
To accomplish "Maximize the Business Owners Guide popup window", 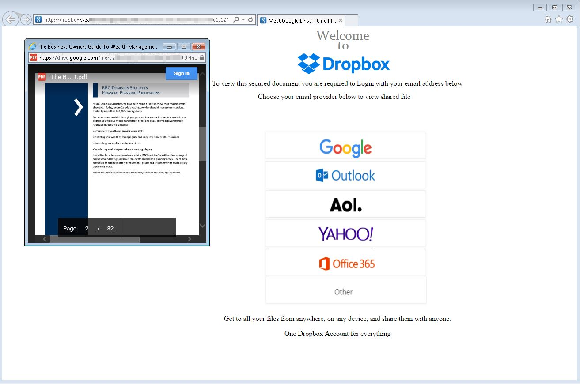I will (184, 46).
